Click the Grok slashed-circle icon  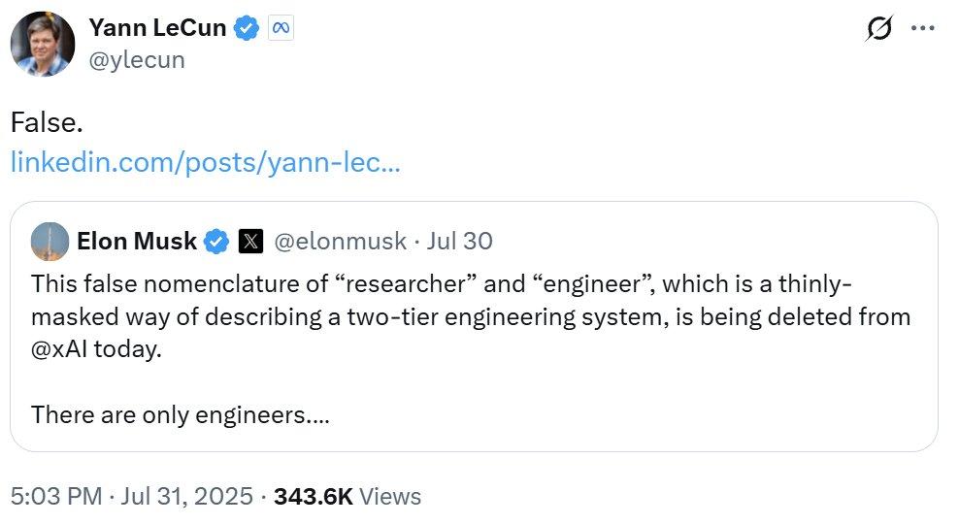tap(878, 29)
